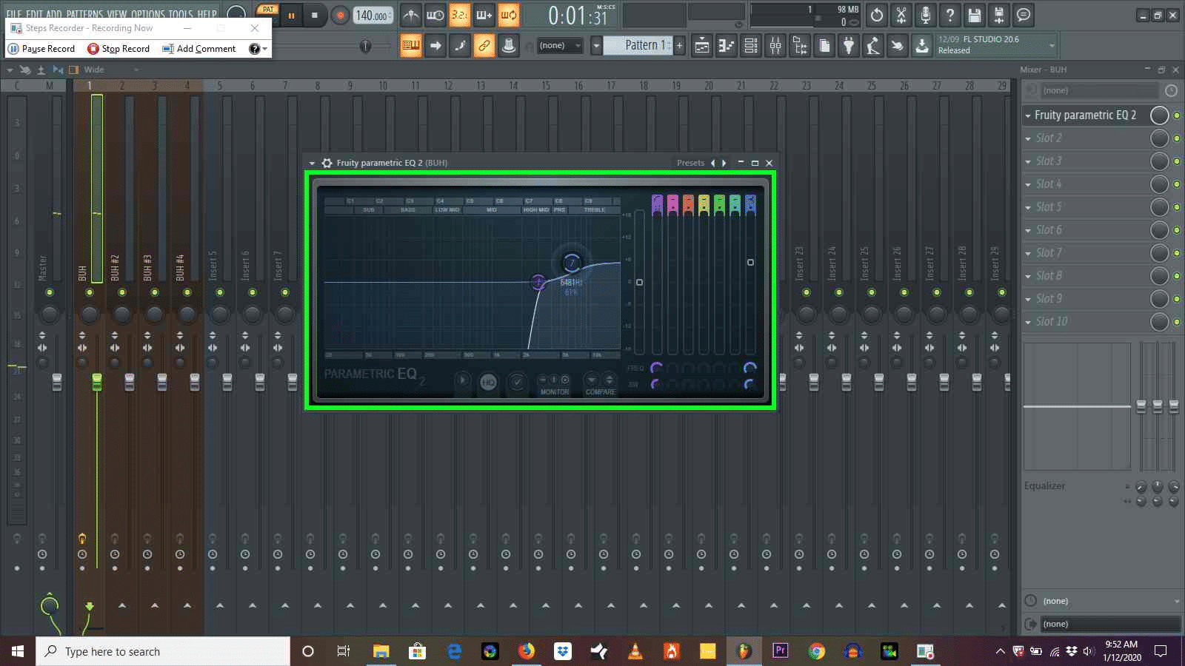Open FL Studio from the Windows taskbar
This screenshot has height=666, width=1185.
(744, 651)
